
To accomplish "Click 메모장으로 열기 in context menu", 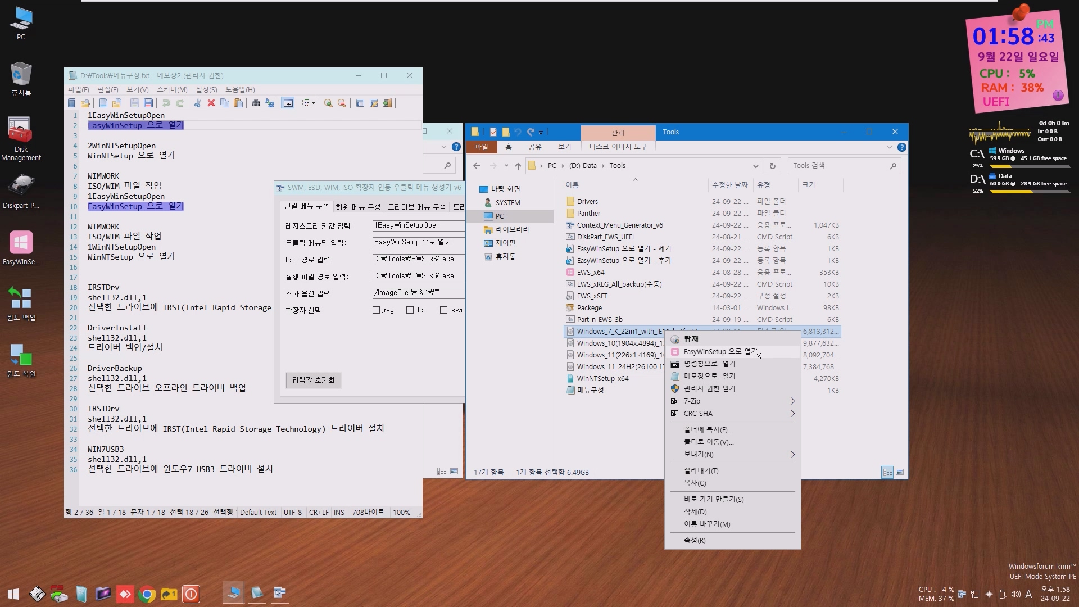I will tap(732, 376).
